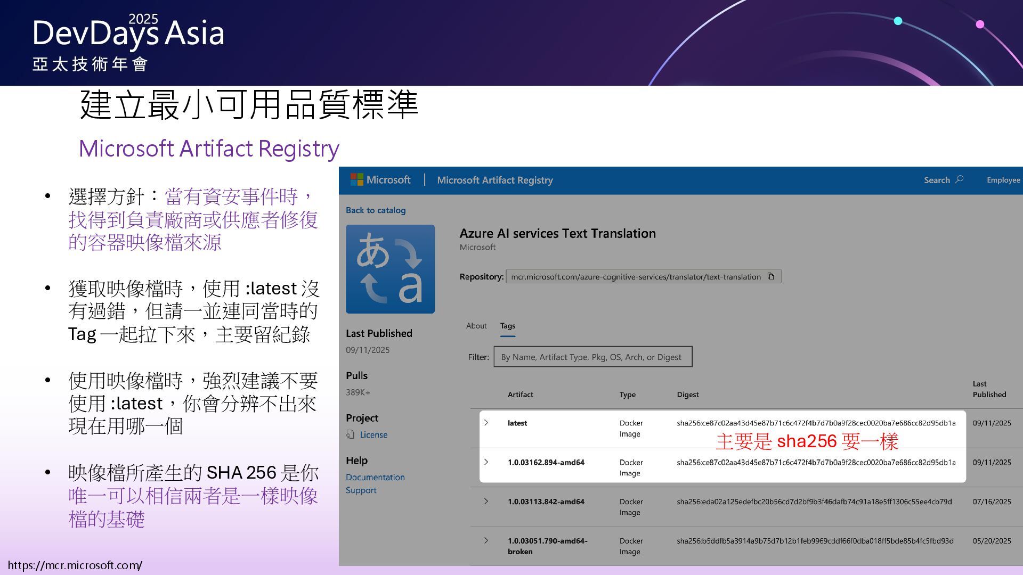The image size is (1023, 575).
Task: Click the Search magnifier icon
Action: click(x=959, y=179)
